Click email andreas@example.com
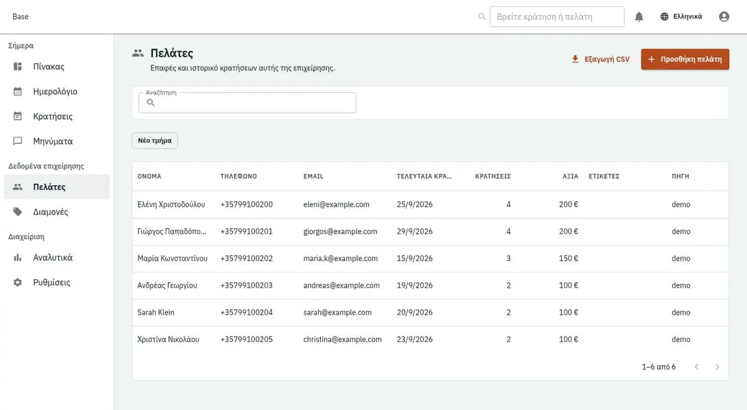Image resolution: width=747 pixels, height=410 pixels. coord(341,285)
